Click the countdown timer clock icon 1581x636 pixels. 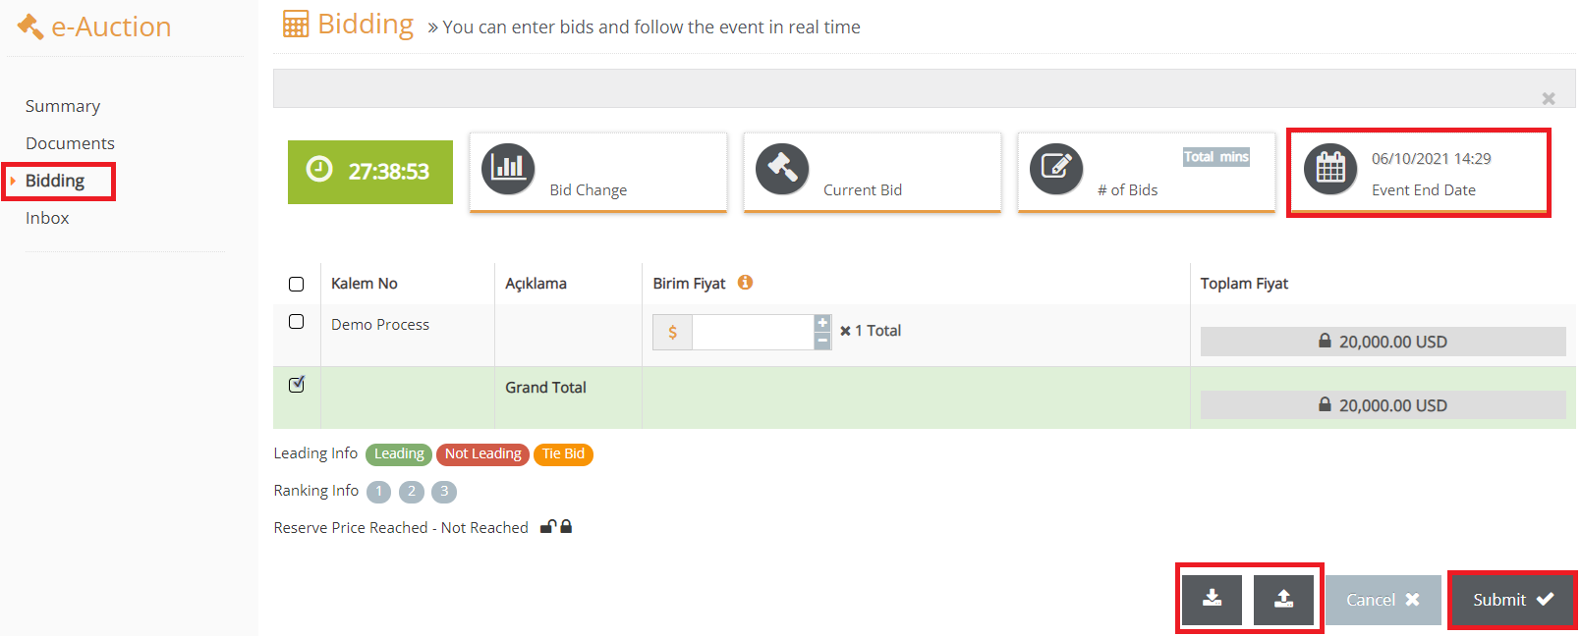319,170
